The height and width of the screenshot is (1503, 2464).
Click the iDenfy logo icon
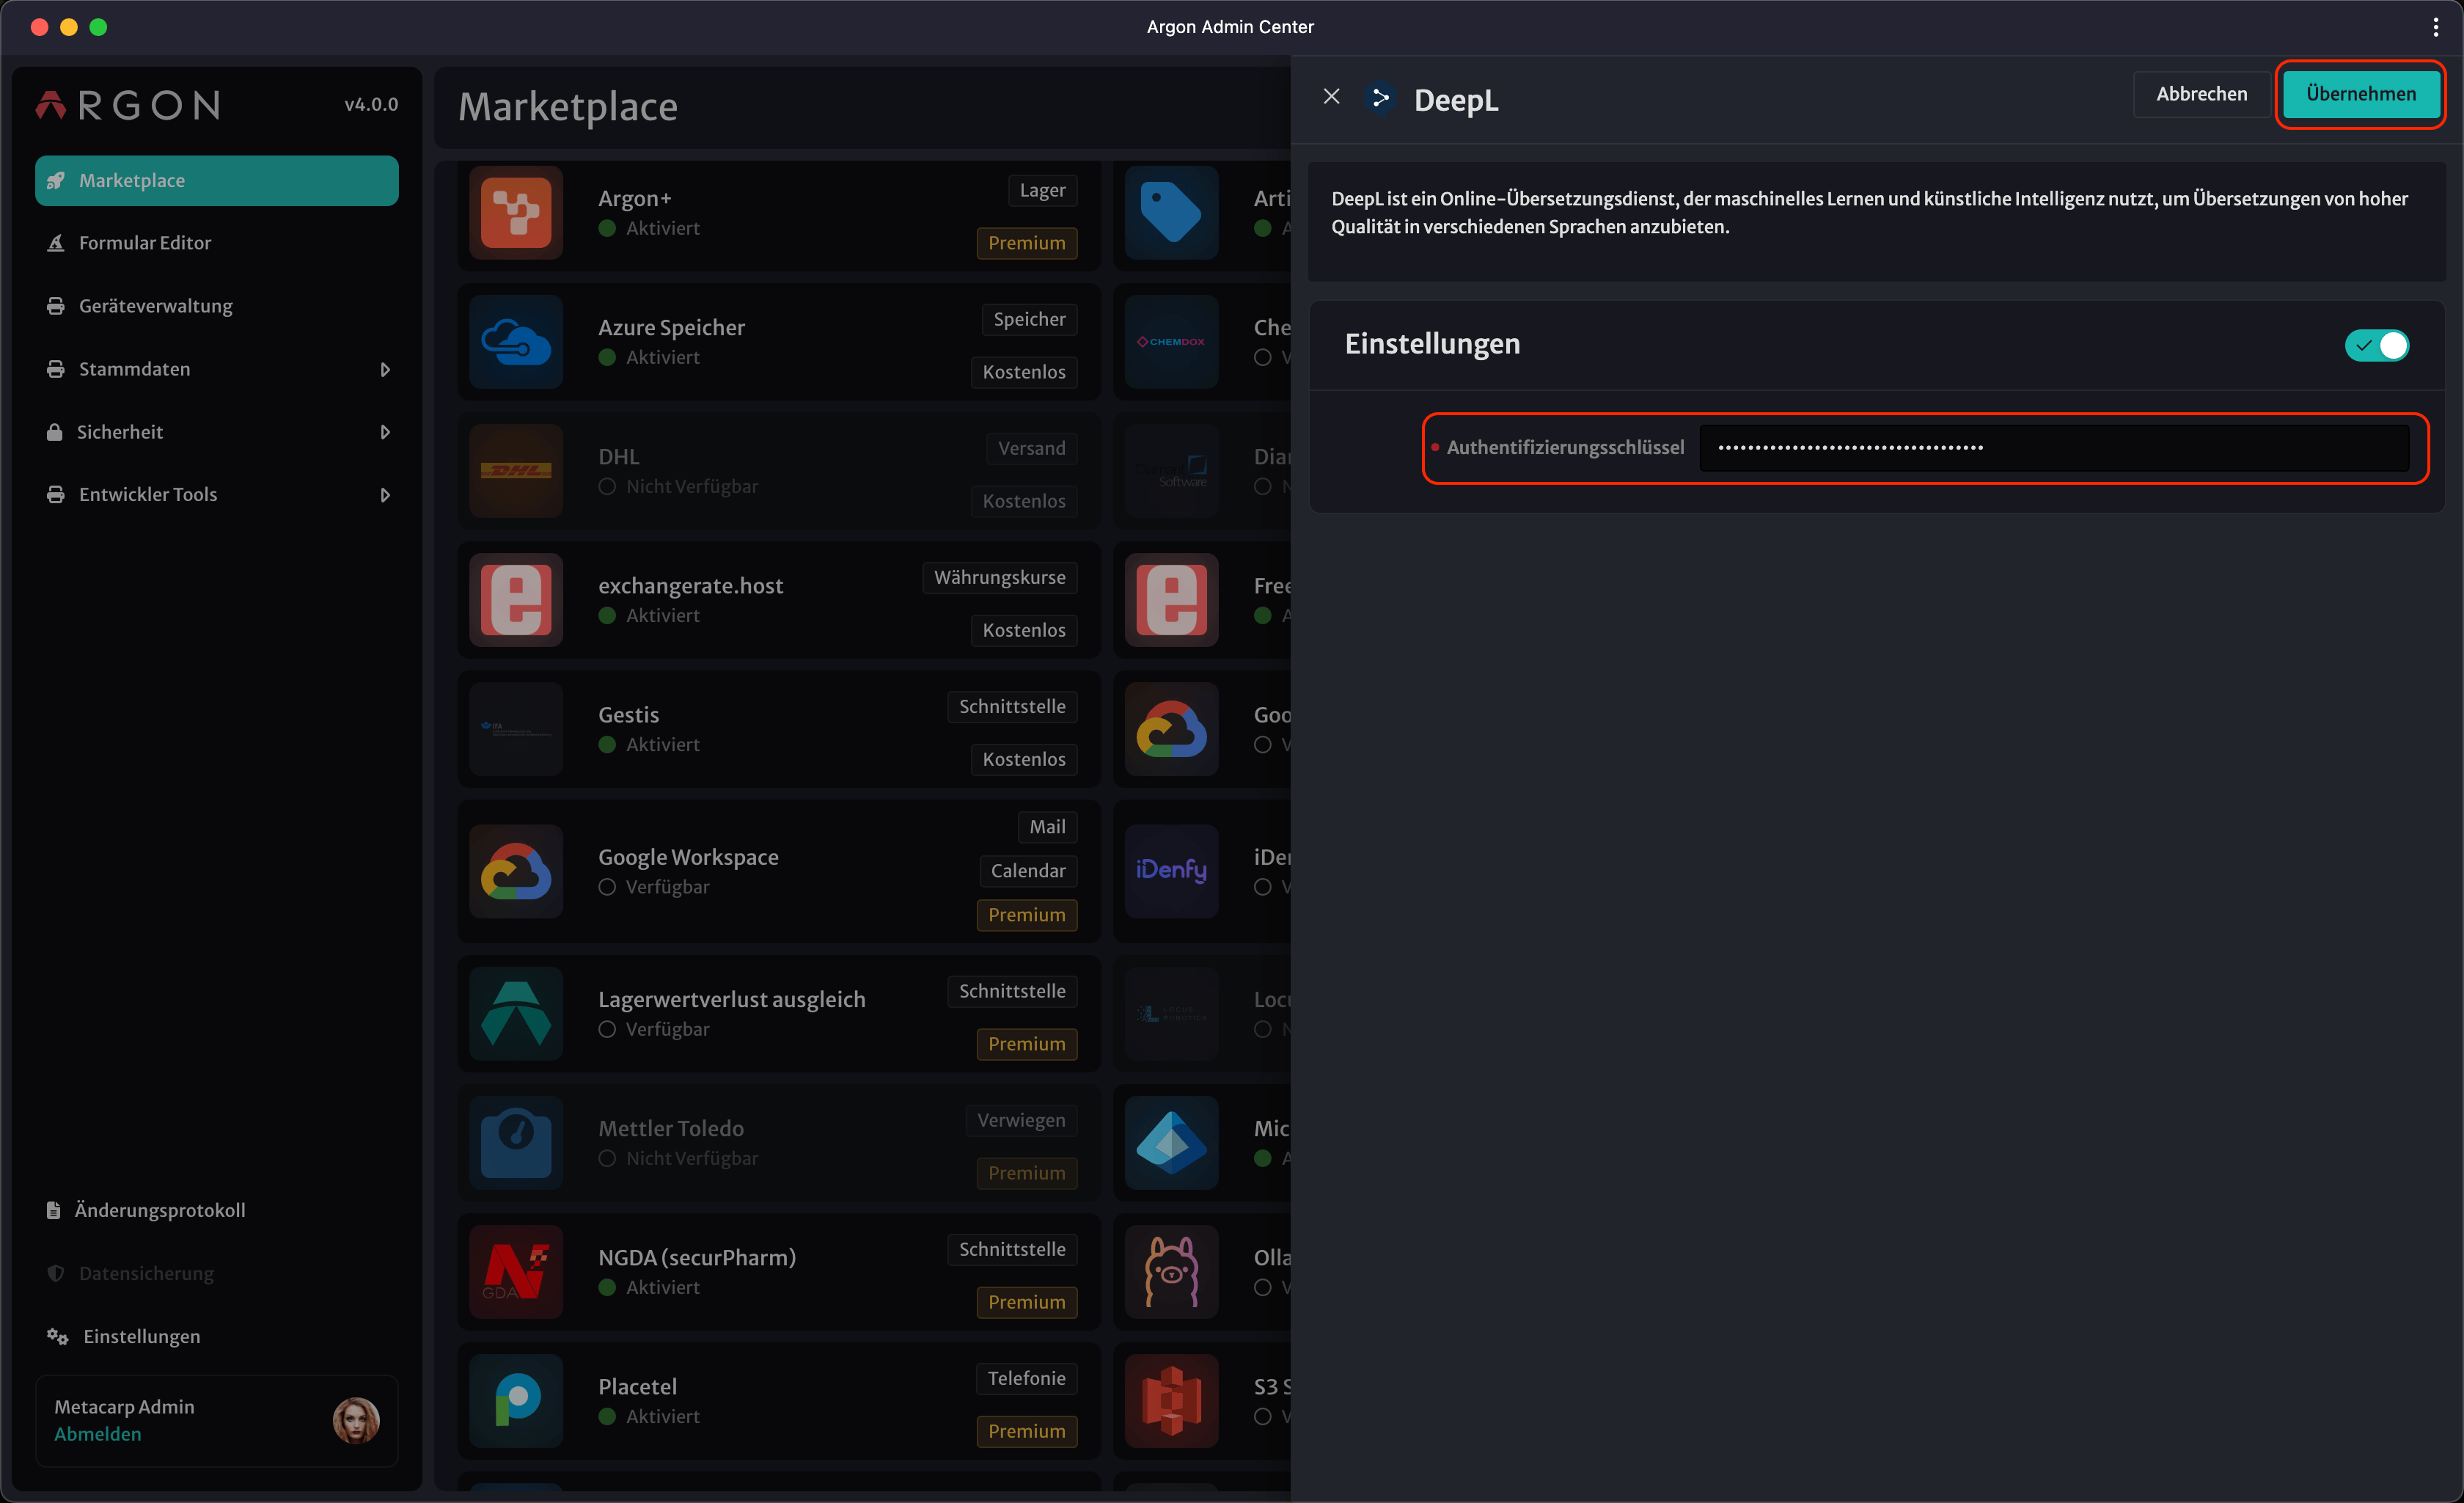tap(1171, 871)
